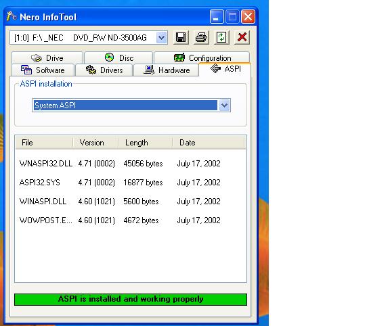Click the green ASPI installed status bar
Viewport: 390px width, 326px height.
(131, 300)
